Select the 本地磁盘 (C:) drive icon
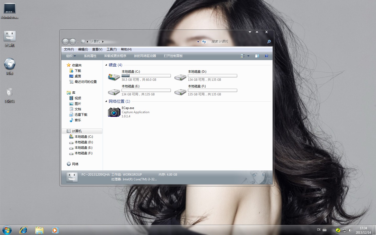 point(114,77)
